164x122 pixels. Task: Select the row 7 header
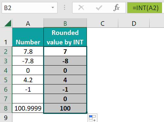(6, 99)
